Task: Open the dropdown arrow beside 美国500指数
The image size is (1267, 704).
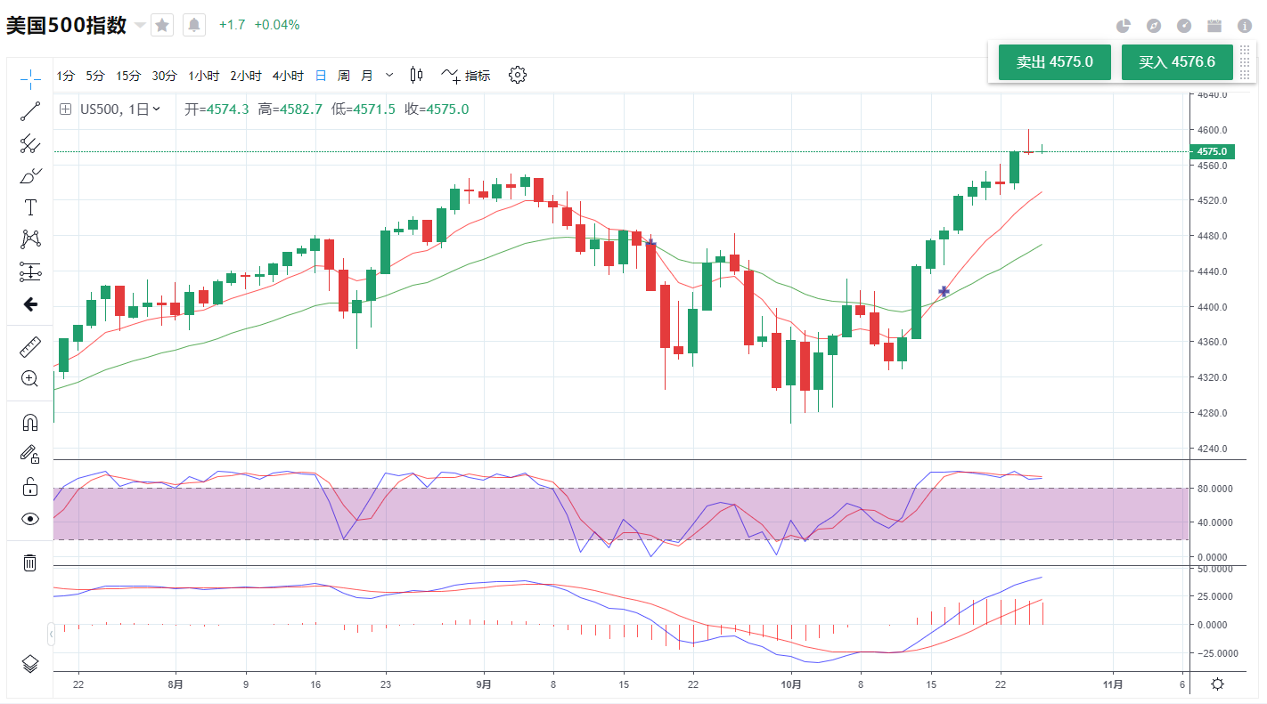Action: click(140, 26)
